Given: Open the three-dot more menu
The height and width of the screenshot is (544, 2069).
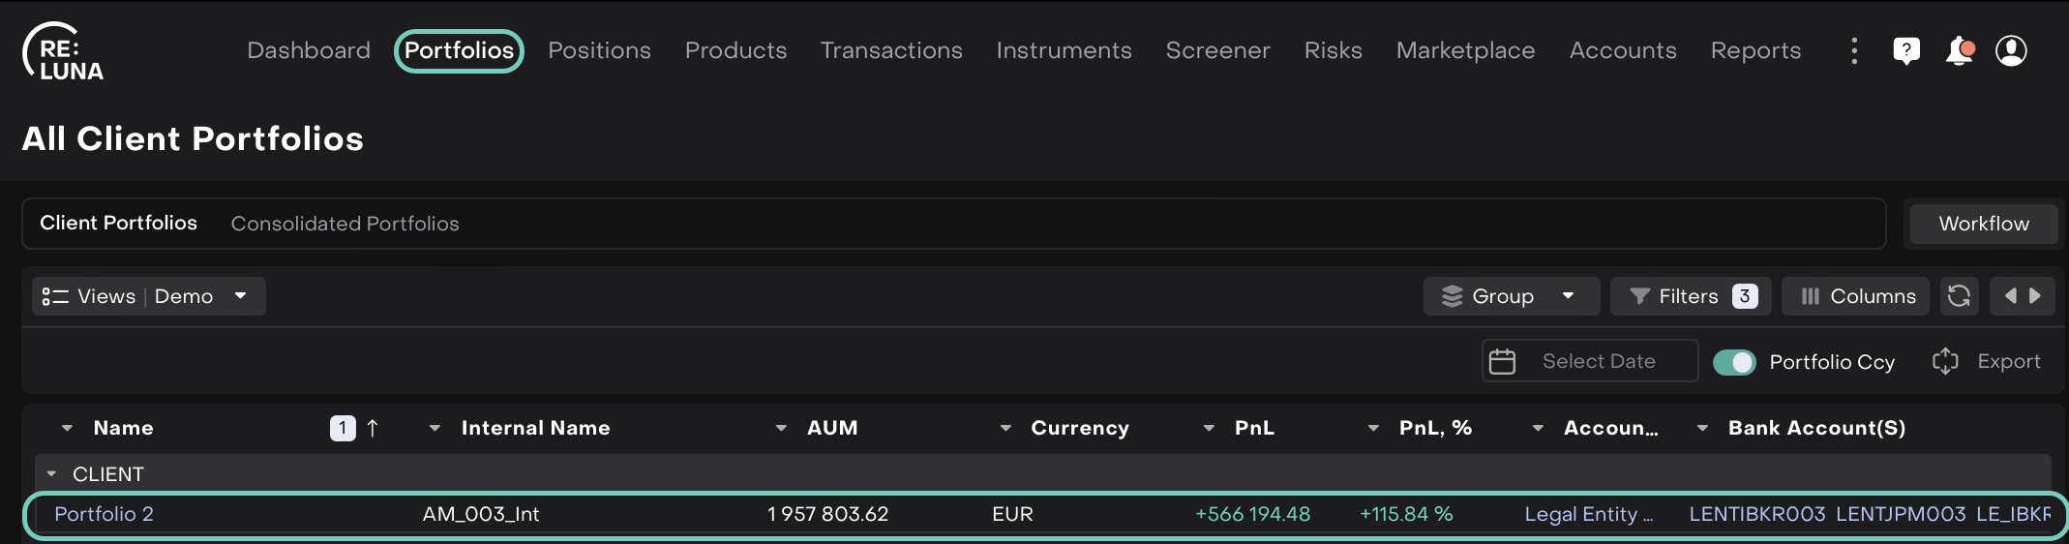Looking at the screenshot, I should tap(1854, 50).
